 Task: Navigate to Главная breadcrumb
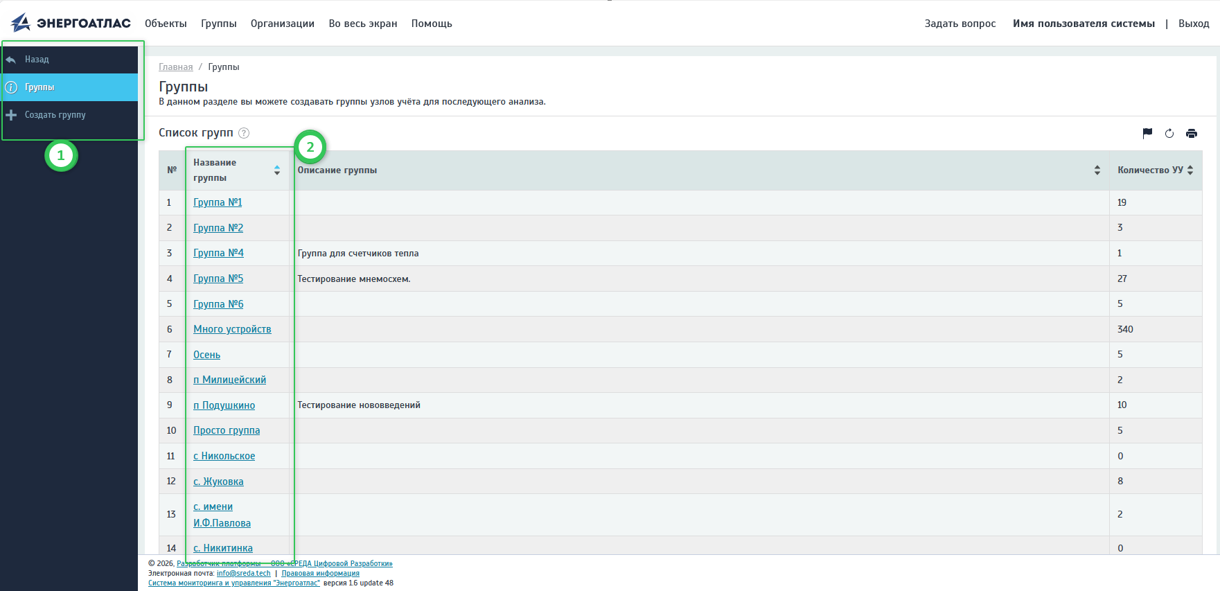coord(176,67)
